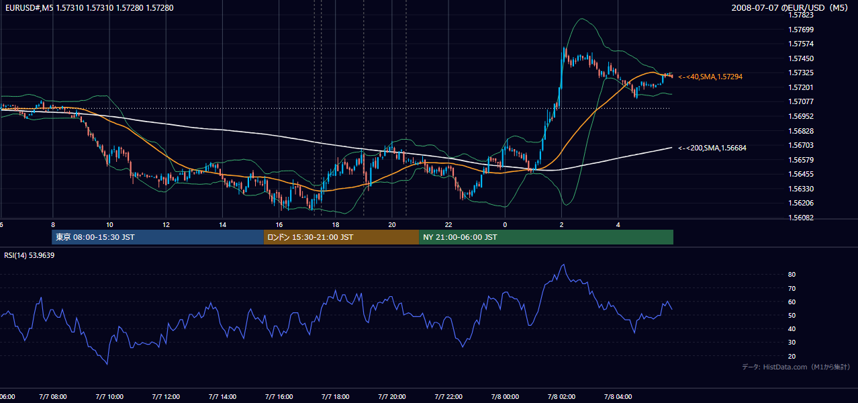Click RSI axis level 20
The image size is (858, 403).
pos(792,356)
